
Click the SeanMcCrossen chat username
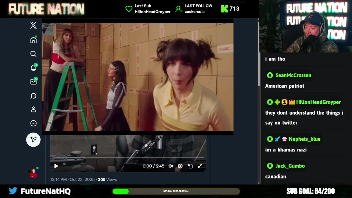tap(293, 75)
